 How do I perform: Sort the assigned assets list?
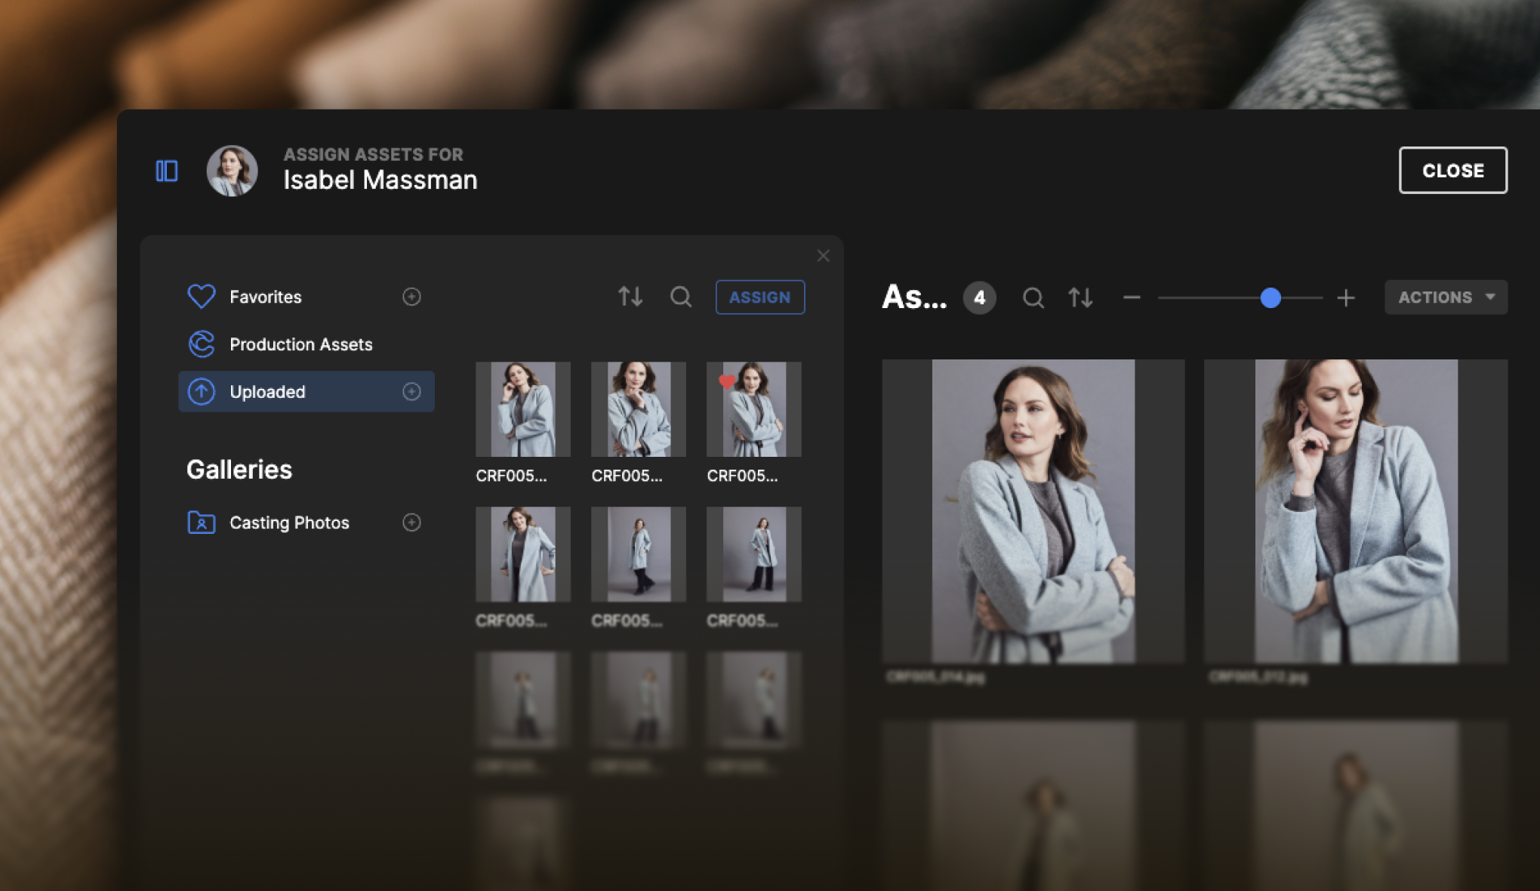tap(1080, 298)
